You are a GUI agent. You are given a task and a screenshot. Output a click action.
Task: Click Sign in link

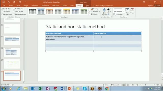point(150,6)
